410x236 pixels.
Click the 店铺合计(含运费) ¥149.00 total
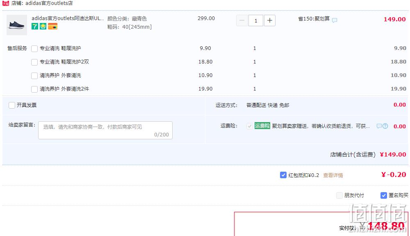pos(368,154)
